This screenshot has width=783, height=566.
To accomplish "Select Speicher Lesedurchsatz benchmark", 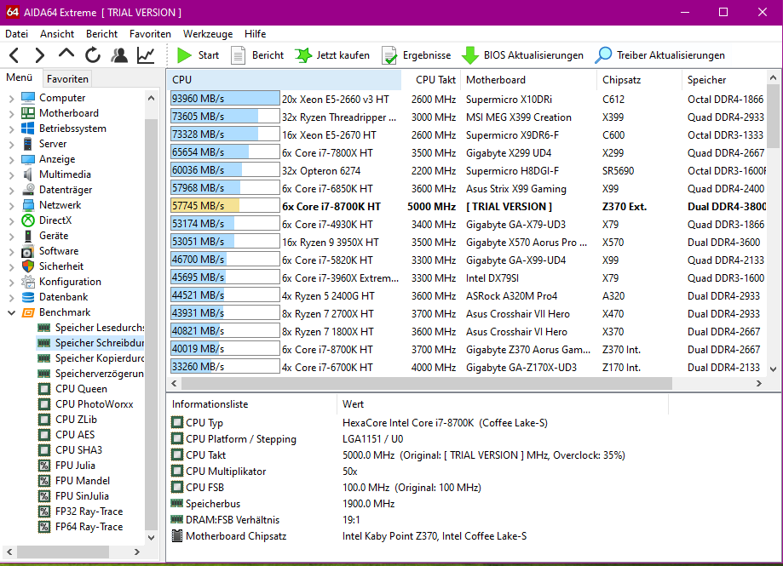I will click(x=91, y=328).
